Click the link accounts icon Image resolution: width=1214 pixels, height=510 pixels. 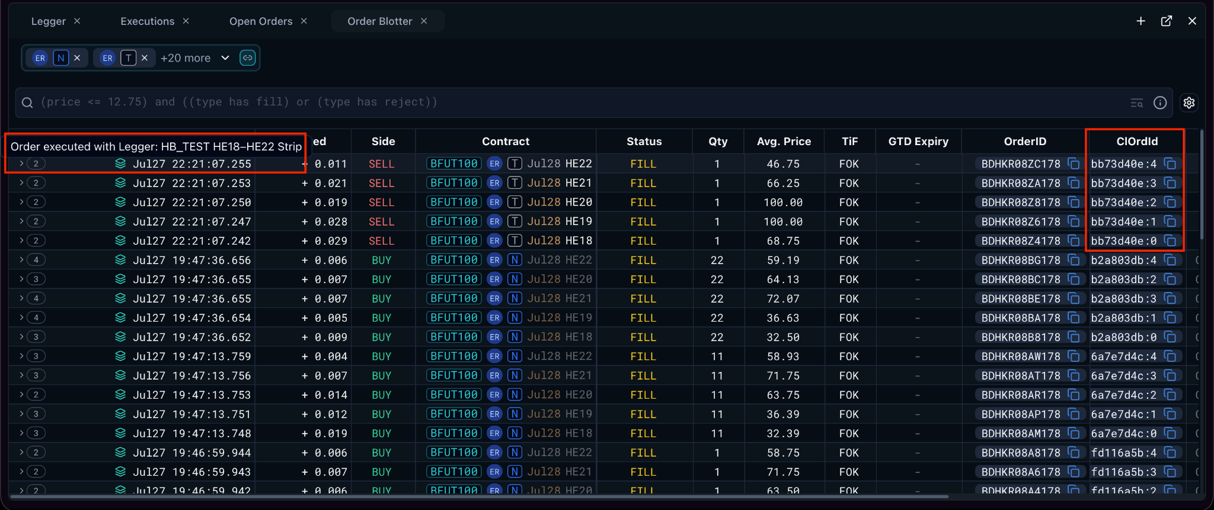(247, 58)
